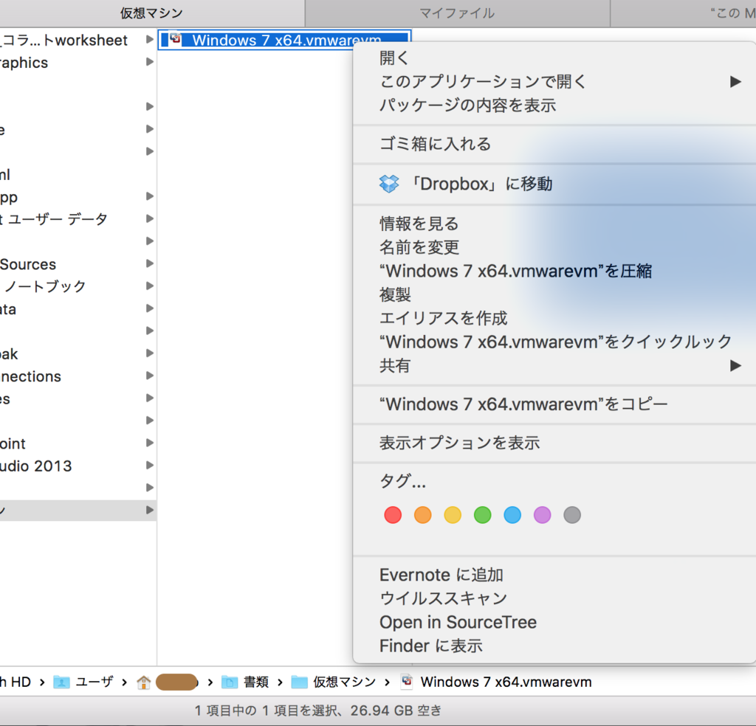The width and height of the screenshot is (756, 726).
Task: Click the ユーザ folder icon in the path bar
Action: [61, 682]
